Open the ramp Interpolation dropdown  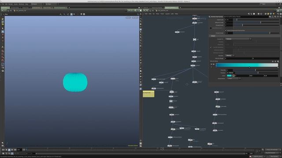coord(234,79)
